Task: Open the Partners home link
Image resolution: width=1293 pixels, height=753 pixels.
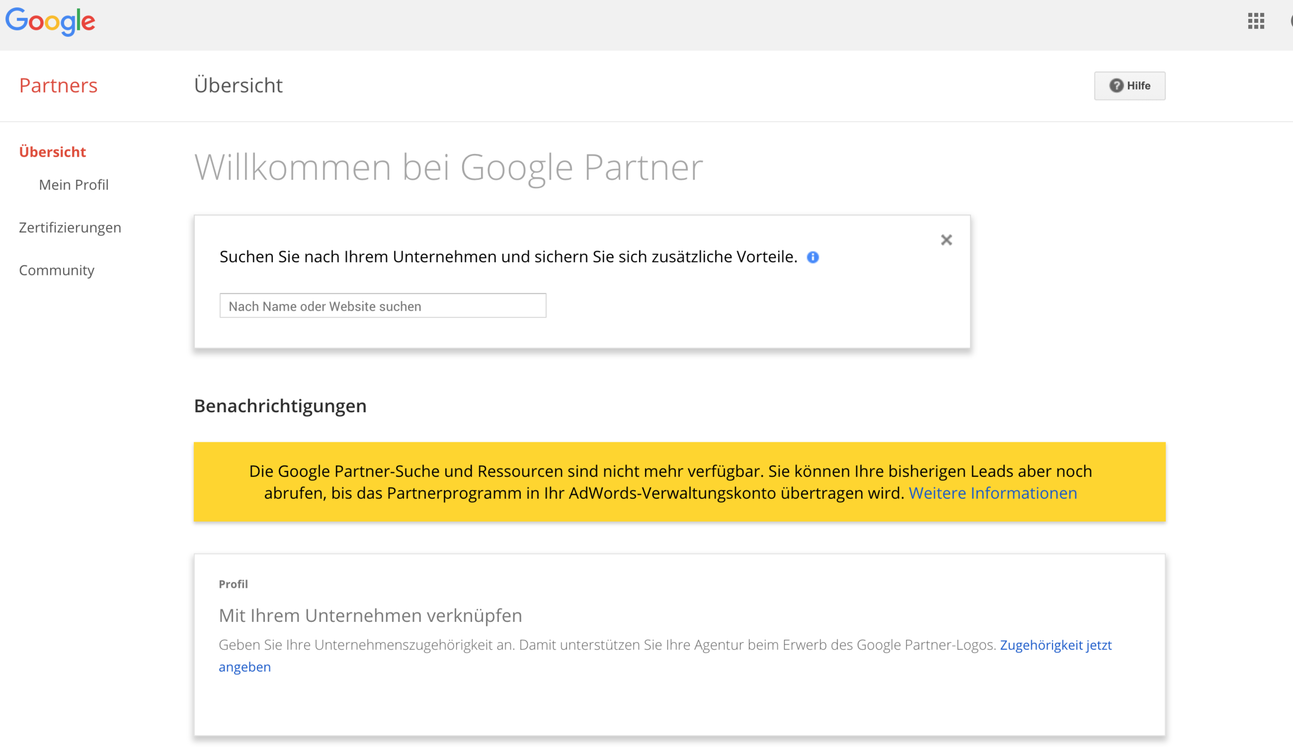Action: click(58, 85)
